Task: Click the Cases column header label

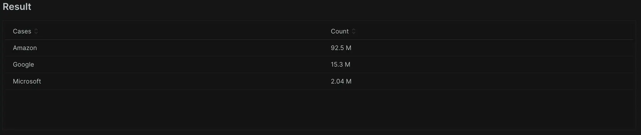Action: [22, 31]
